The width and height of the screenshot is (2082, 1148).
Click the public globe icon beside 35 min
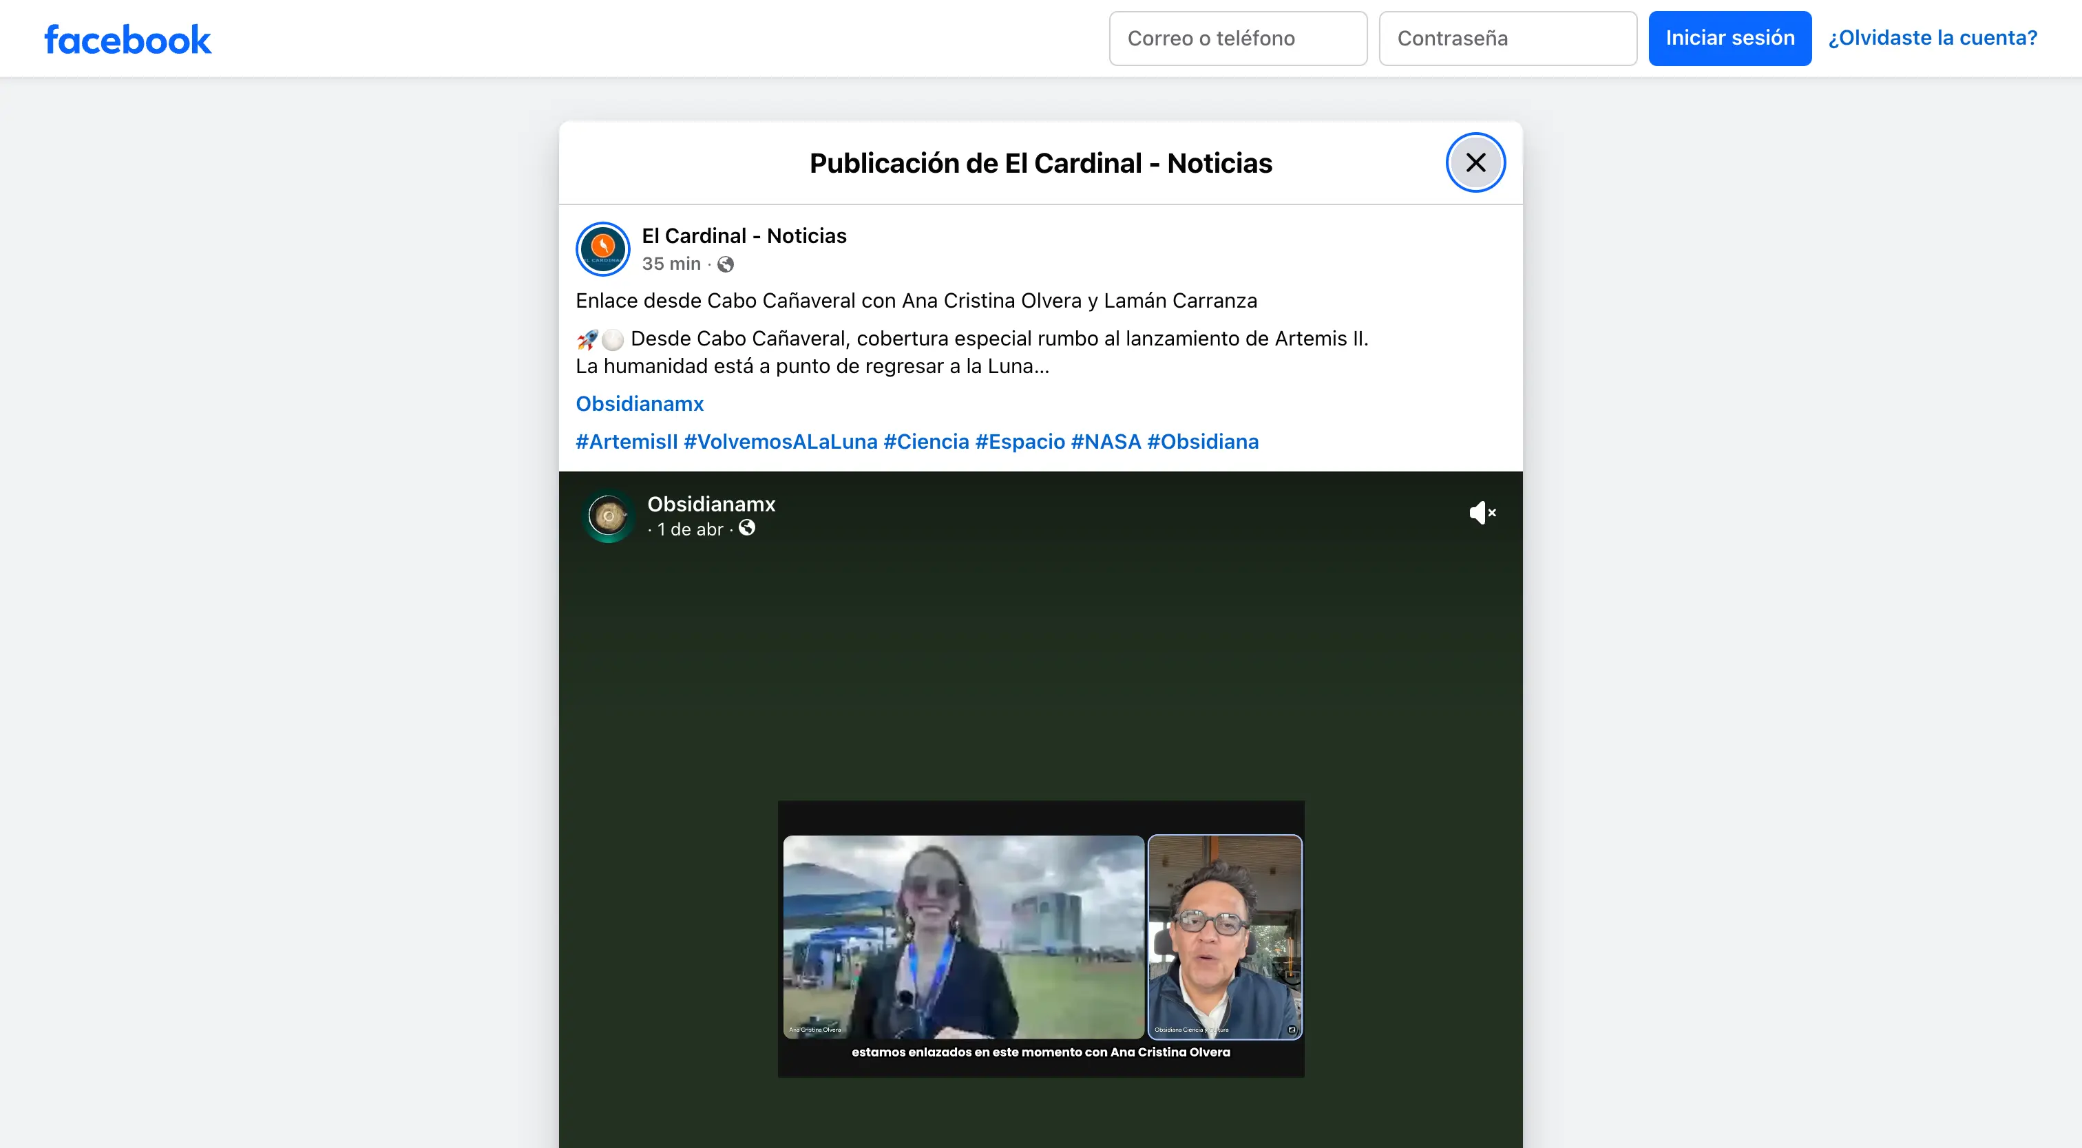pyautogui.click(x=726, y=264)
